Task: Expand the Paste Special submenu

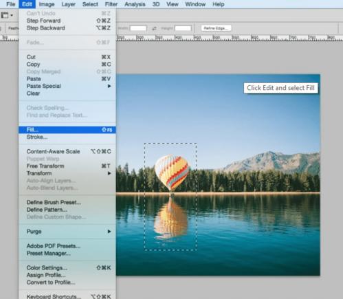Action: 67,86
